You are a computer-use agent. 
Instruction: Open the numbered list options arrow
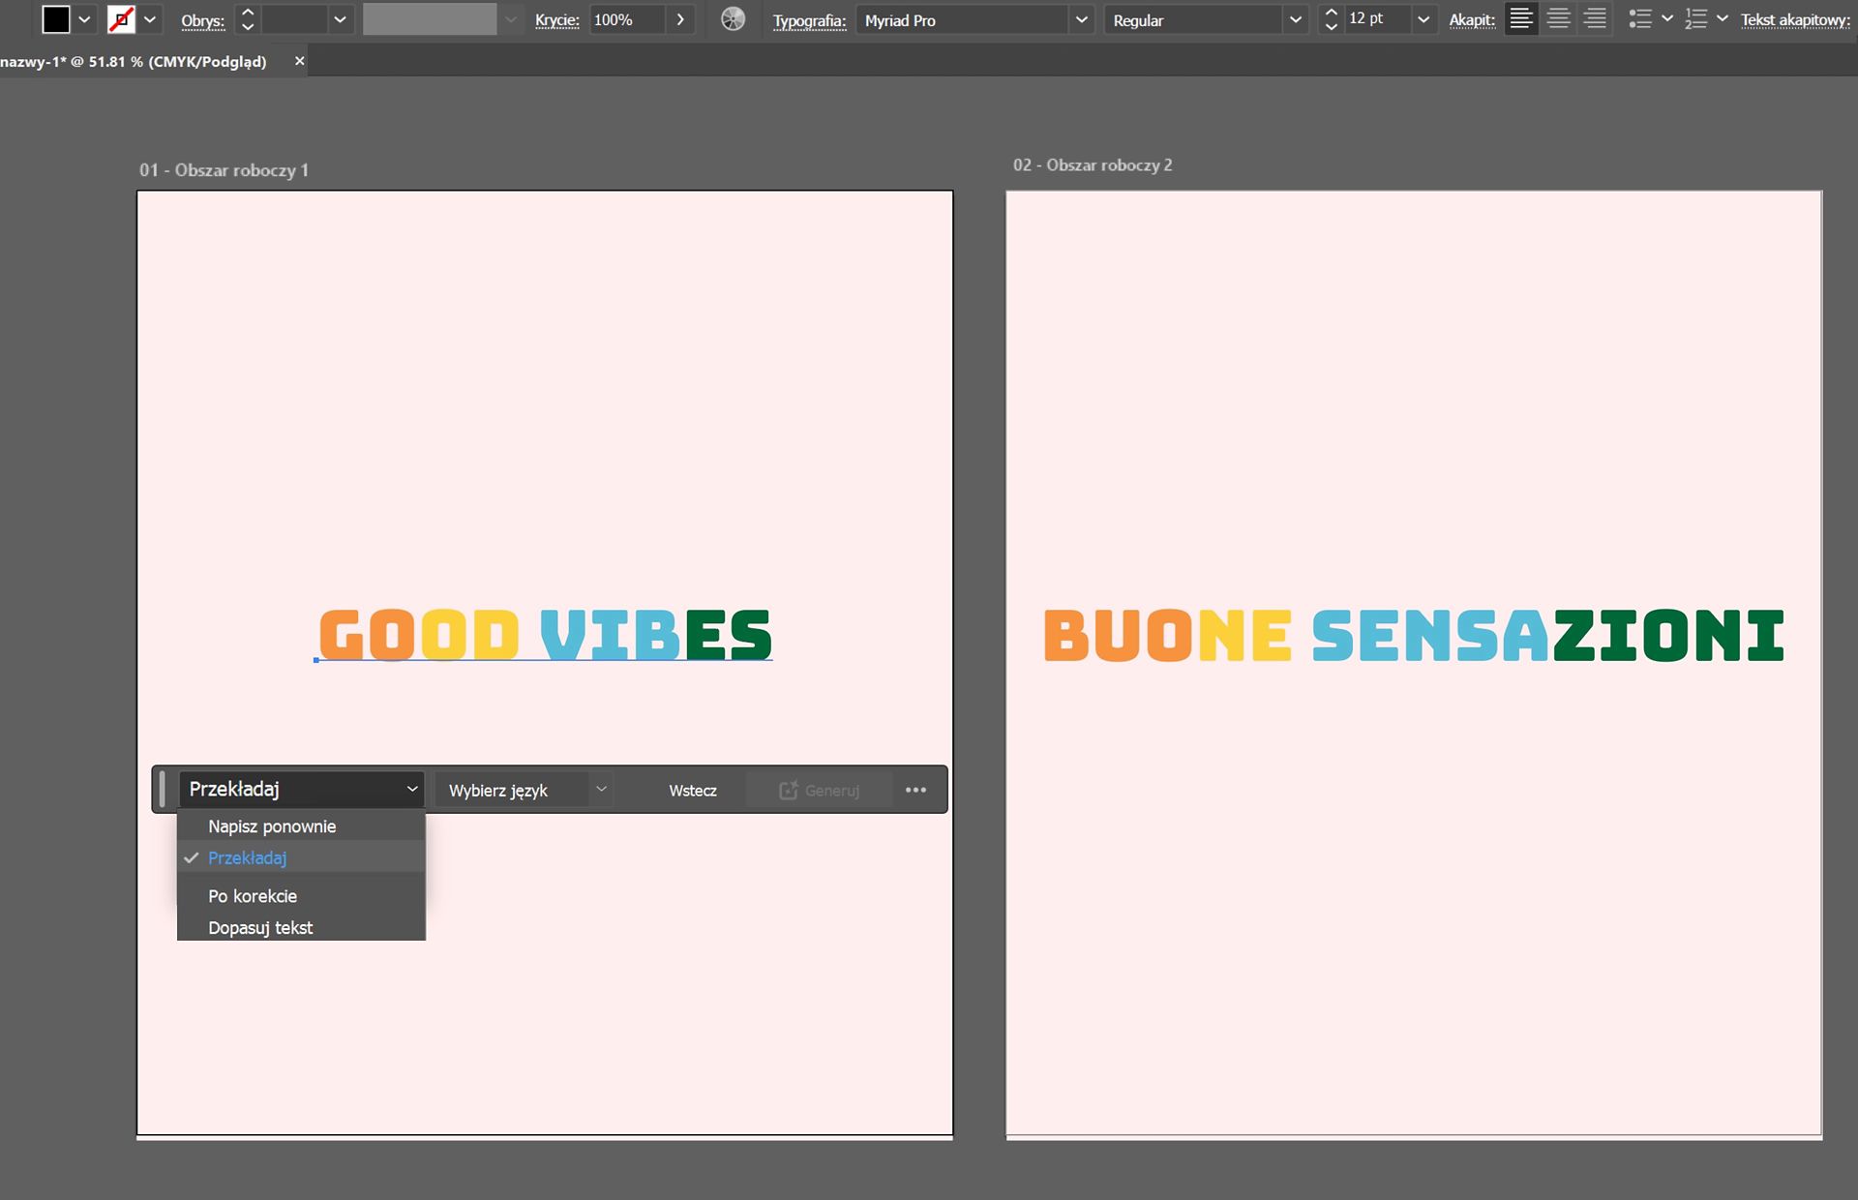pyautogui.click(x=1723, y=19)
